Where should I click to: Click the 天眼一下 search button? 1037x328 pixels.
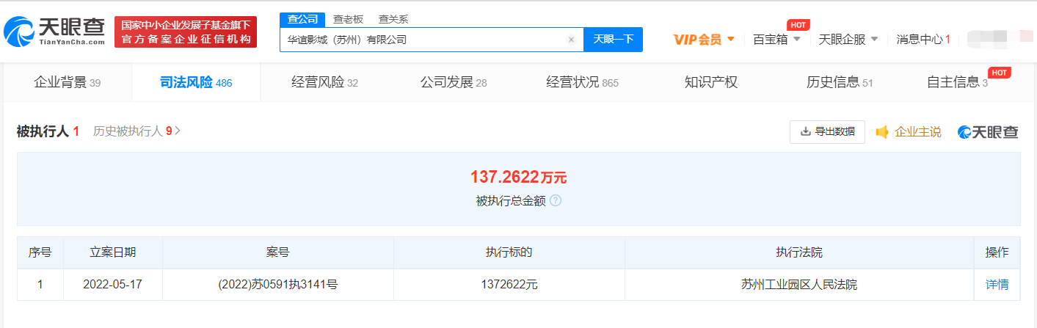pos(613,40)
